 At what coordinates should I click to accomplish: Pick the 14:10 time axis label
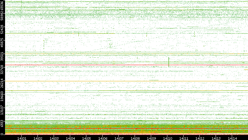point(167,139)
